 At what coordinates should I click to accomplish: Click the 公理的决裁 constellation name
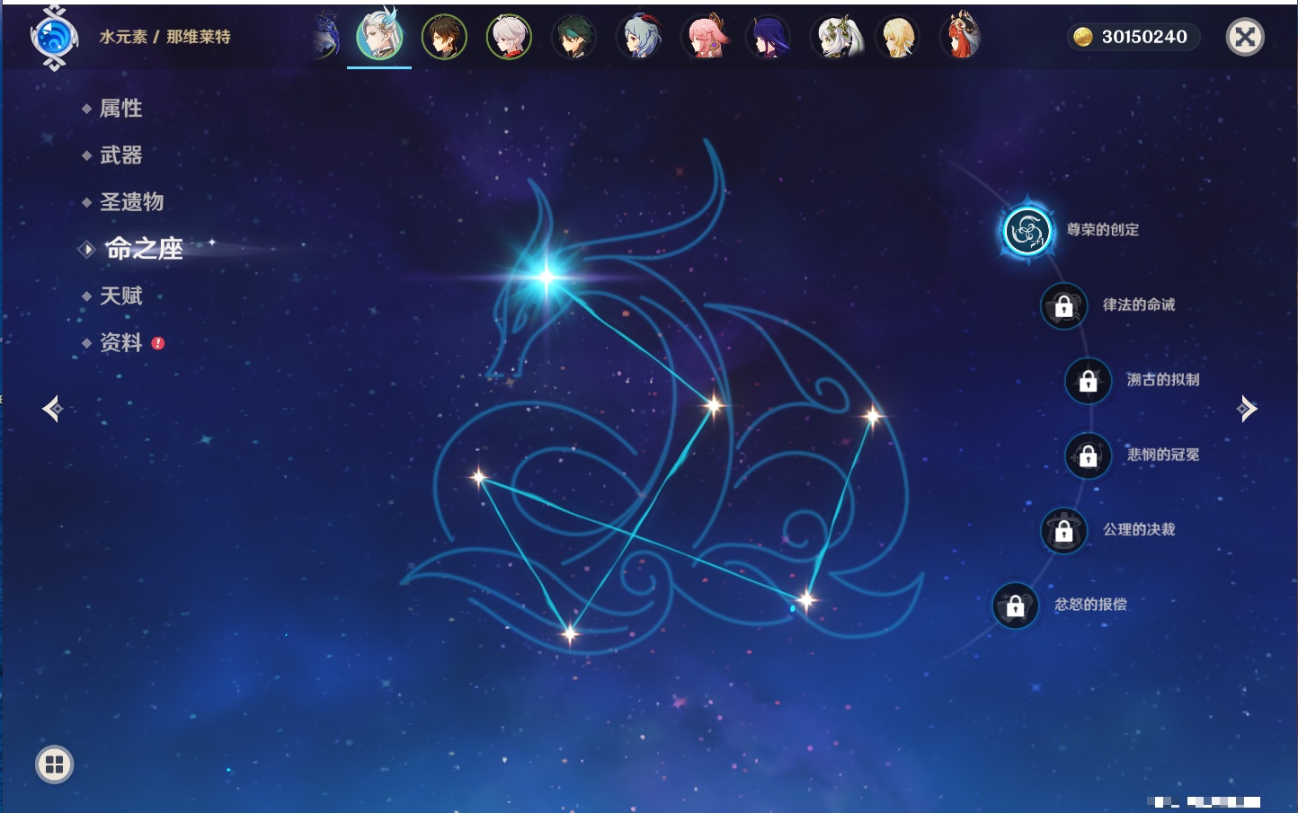tap(1139, 529)
